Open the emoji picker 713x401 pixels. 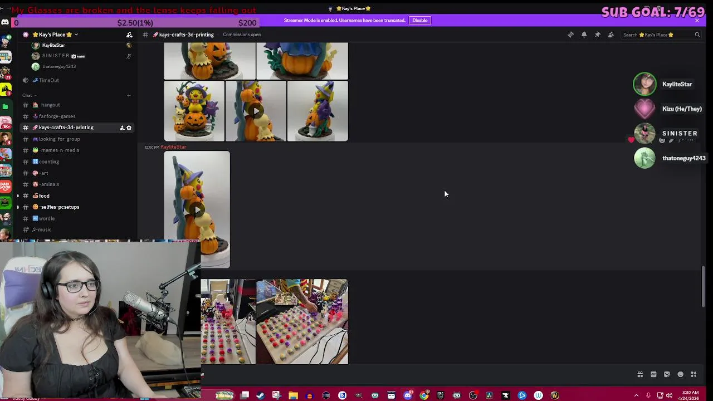tap(680, 374)
